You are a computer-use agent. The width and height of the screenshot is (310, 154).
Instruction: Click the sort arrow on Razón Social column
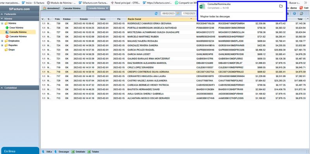click(191, 19)
